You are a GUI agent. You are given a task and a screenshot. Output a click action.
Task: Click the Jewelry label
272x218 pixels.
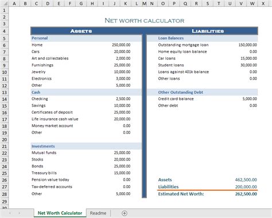point(38,72)
